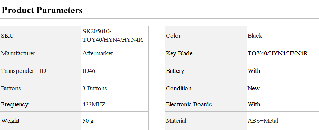Click the Product Parameters heading

(42, 10)
